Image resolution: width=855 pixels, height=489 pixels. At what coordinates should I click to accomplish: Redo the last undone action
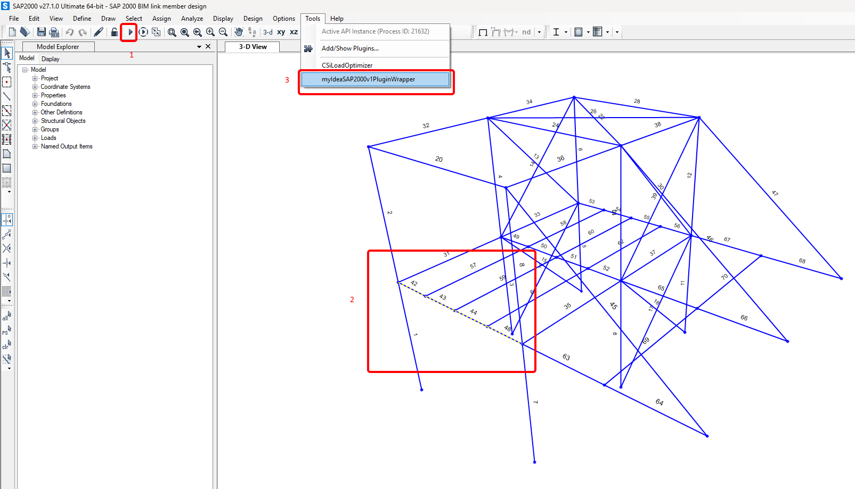click(x=83, y=32)
